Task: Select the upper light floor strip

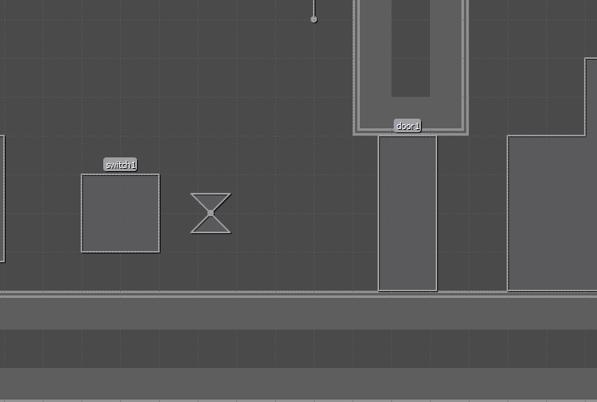Action: click(x=298, y=313)
